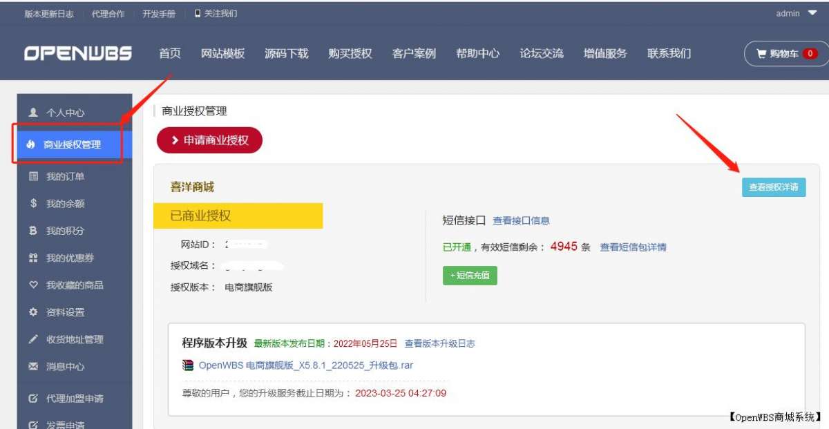Open settings via the 资料设置 gear icon

(x=34, y=312)
